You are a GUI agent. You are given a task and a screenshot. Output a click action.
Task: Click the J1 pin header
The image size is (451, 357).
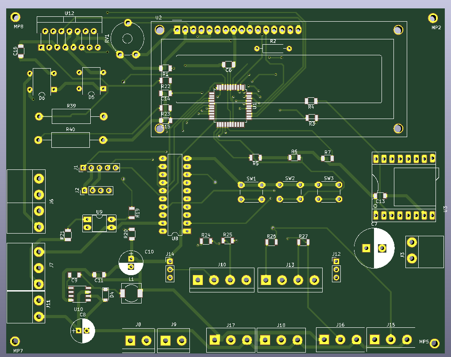click(x=100, y=168)
